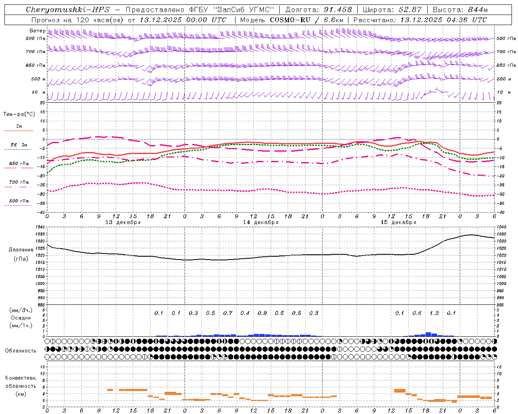Click the station title "Cheryomushki-HPS"
The height and width of the screenshot is (414, 518).
(68, 10)
